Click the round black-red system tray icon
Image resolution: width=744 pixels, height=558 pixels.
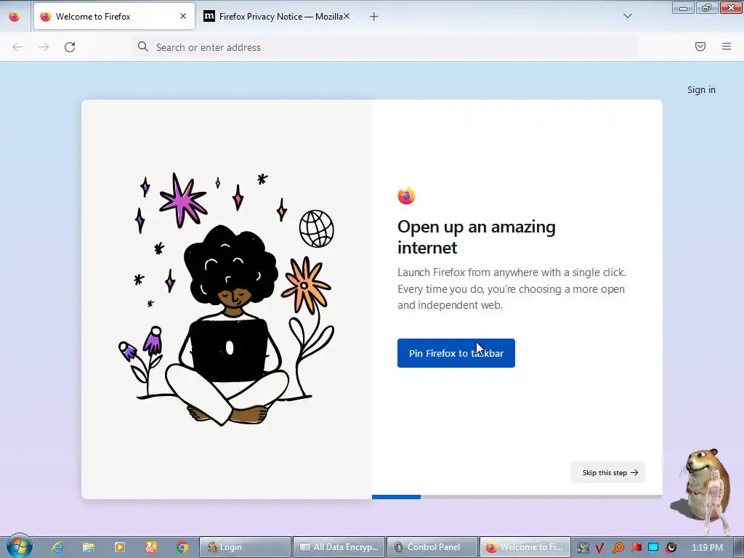[x=671, y=548]
